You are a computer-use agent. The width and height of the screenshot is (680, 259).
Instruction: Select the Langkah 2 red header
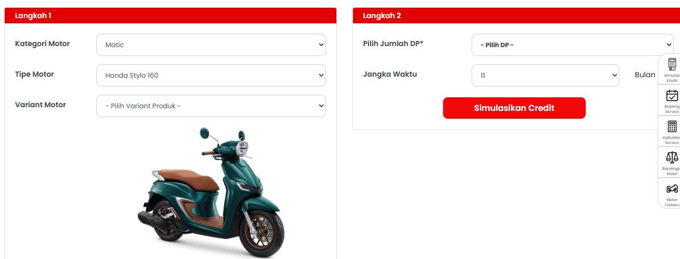coord(516,16)
